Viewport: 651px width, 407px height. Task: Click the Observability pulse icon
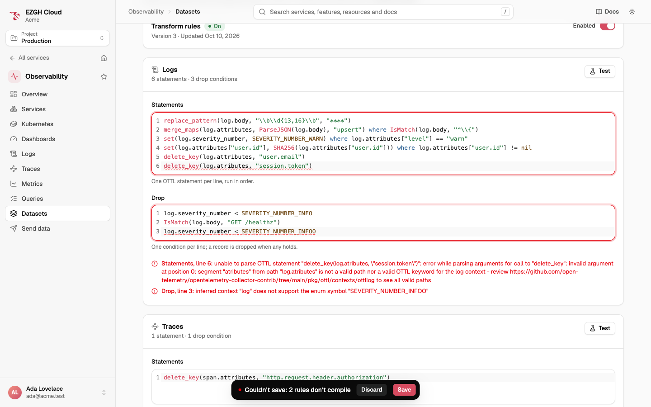[x=14, y=76]
